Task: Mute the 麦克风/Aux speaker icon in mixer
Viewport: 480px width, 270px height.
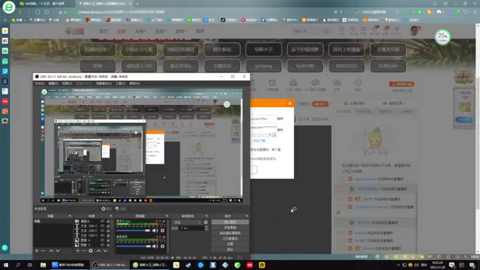Action: tap(155, 230)
